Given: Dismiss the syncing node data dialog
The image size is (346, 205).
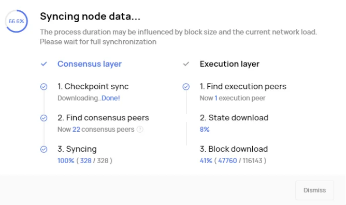Looking at the screenshot, I should coord(314,190).
